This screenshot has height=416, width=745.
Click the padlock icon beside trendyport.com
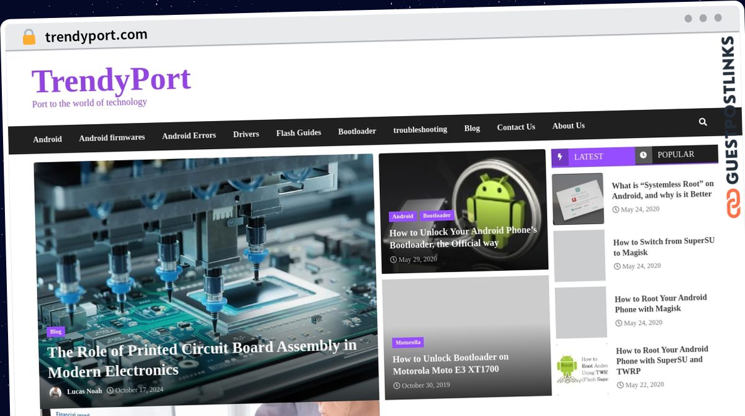click(29, 37)
